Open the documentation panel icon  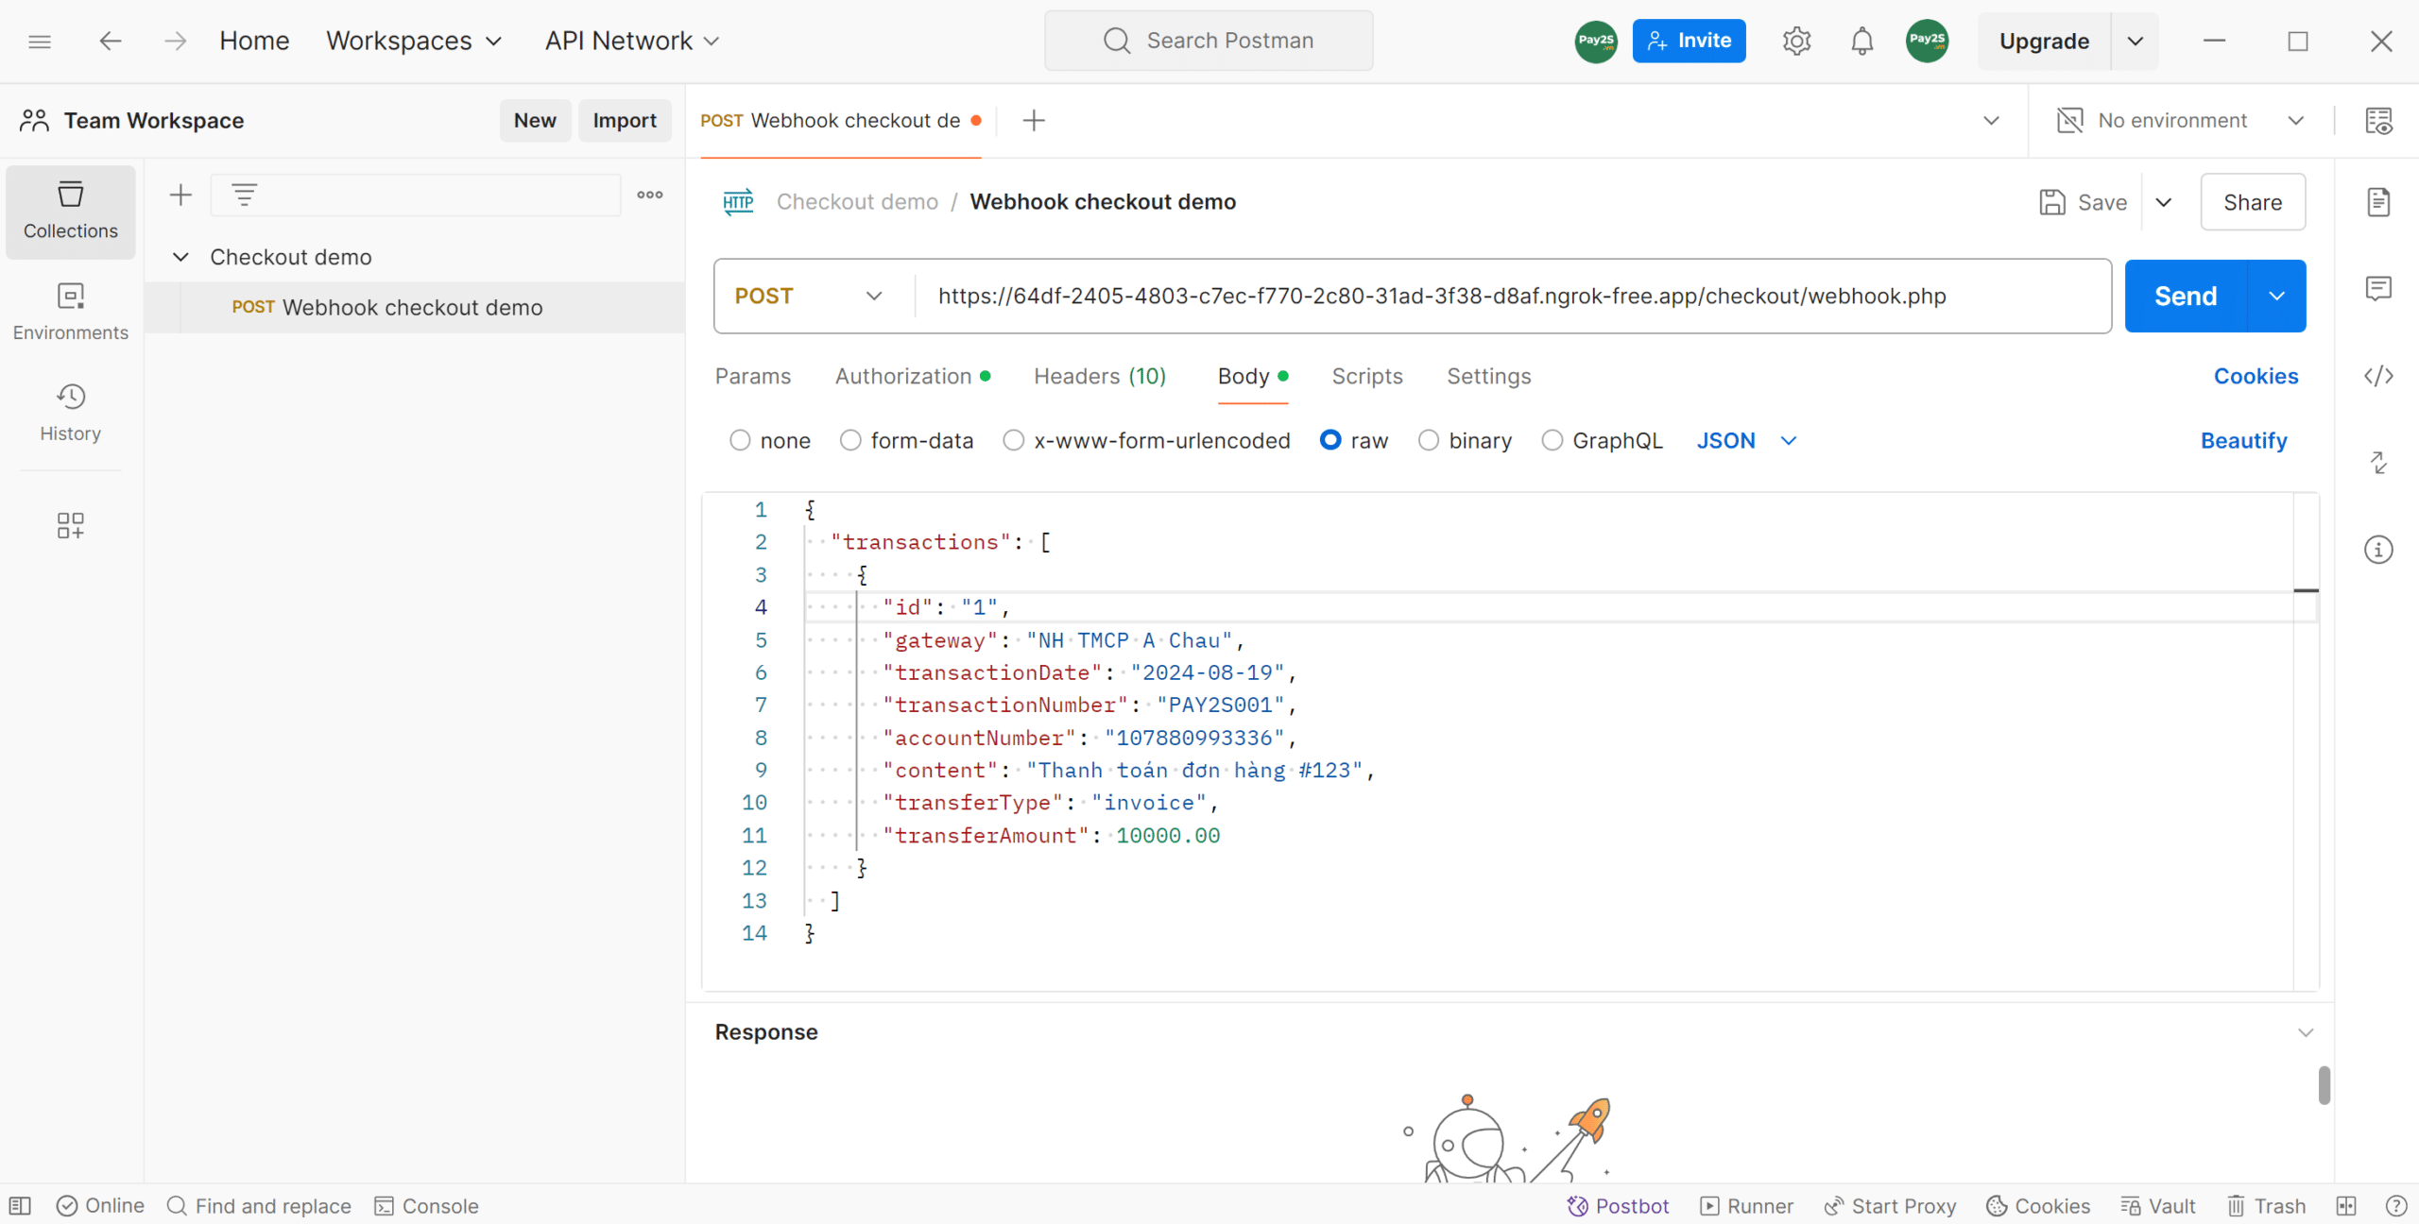(2378, 202)
